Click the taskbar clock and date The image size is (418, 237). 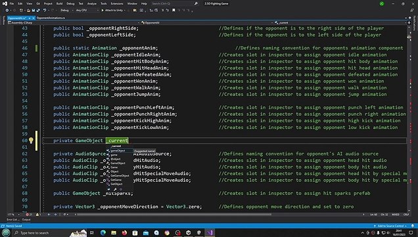tap(399, 233)
